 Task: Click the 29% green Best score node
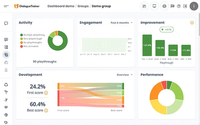(x=123, y=86)
